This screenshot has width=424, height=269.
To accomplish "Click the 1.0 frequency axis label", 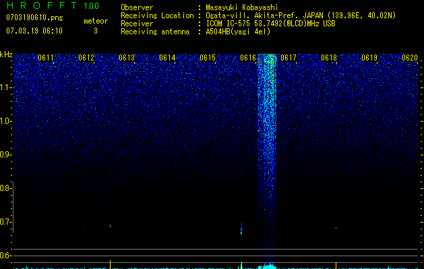I will [5, 121].
